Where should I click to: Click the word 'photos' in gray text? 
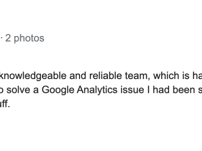pyautogui.click(x=29, y=38)
